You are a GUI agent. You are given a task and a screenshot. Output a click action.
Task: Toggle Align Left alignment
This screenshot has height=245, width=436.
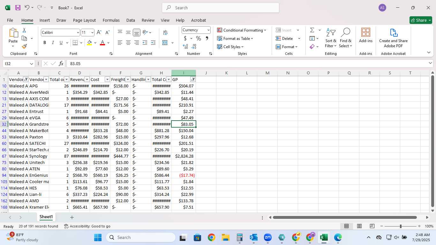(x=120, y=42)
